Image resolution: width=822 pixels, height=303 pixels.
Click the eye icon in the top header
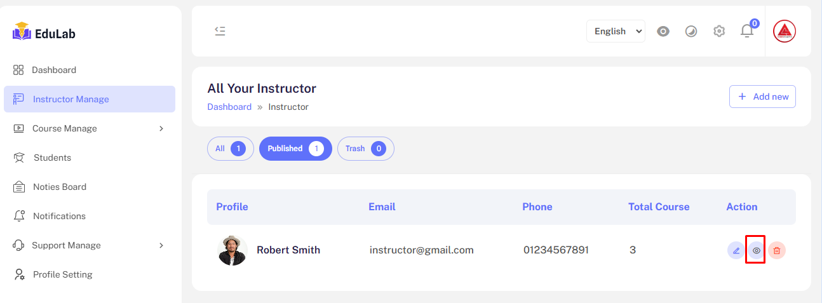click(663, 31)
